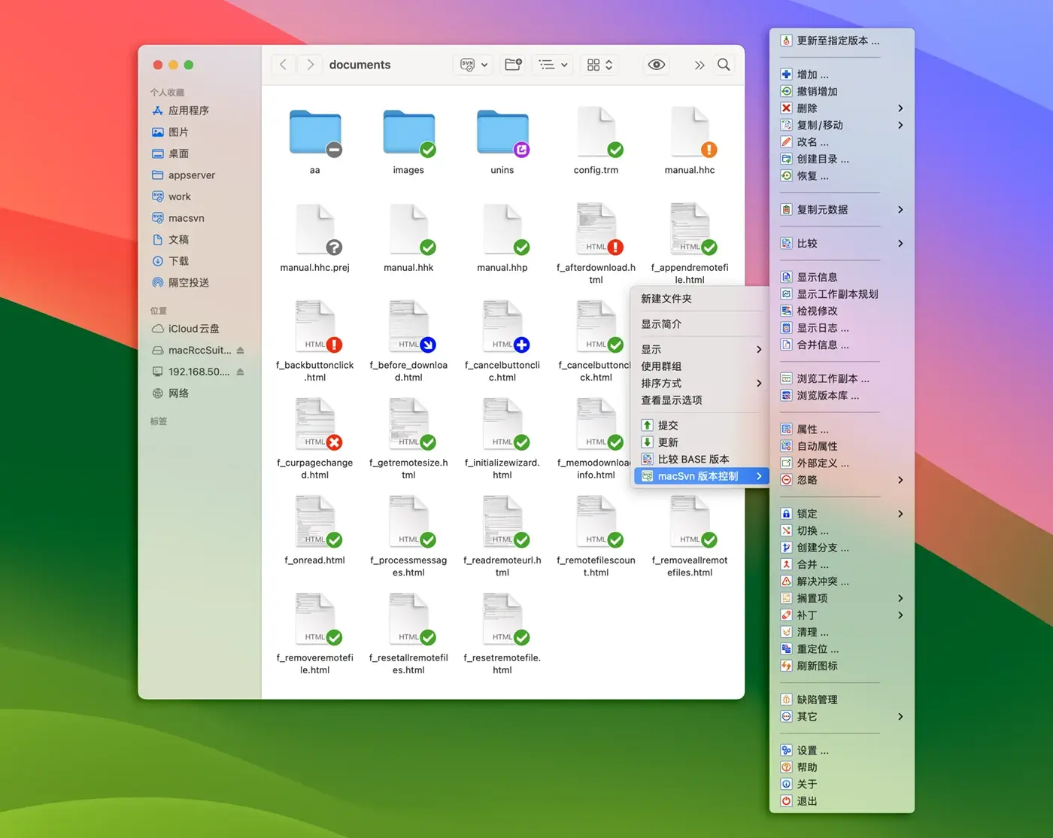Expand the 排序方式 (Sort By) submenu arrow
Image resolution: width=1053 pixels, height=838 pixels.
click(x=759, y=384)
